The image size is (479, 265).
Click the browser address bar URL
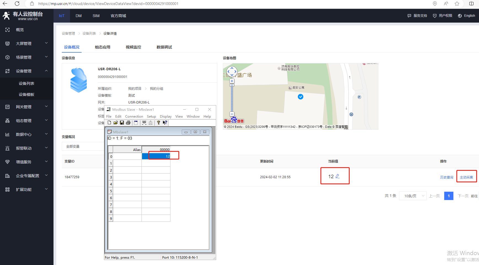(x=108, y=4)
